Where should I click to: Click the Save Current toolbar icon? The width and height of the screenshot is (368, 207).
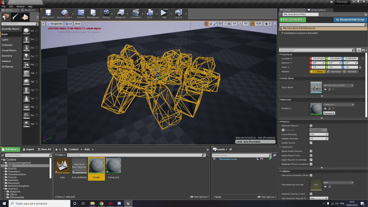(x=48, y=14)
